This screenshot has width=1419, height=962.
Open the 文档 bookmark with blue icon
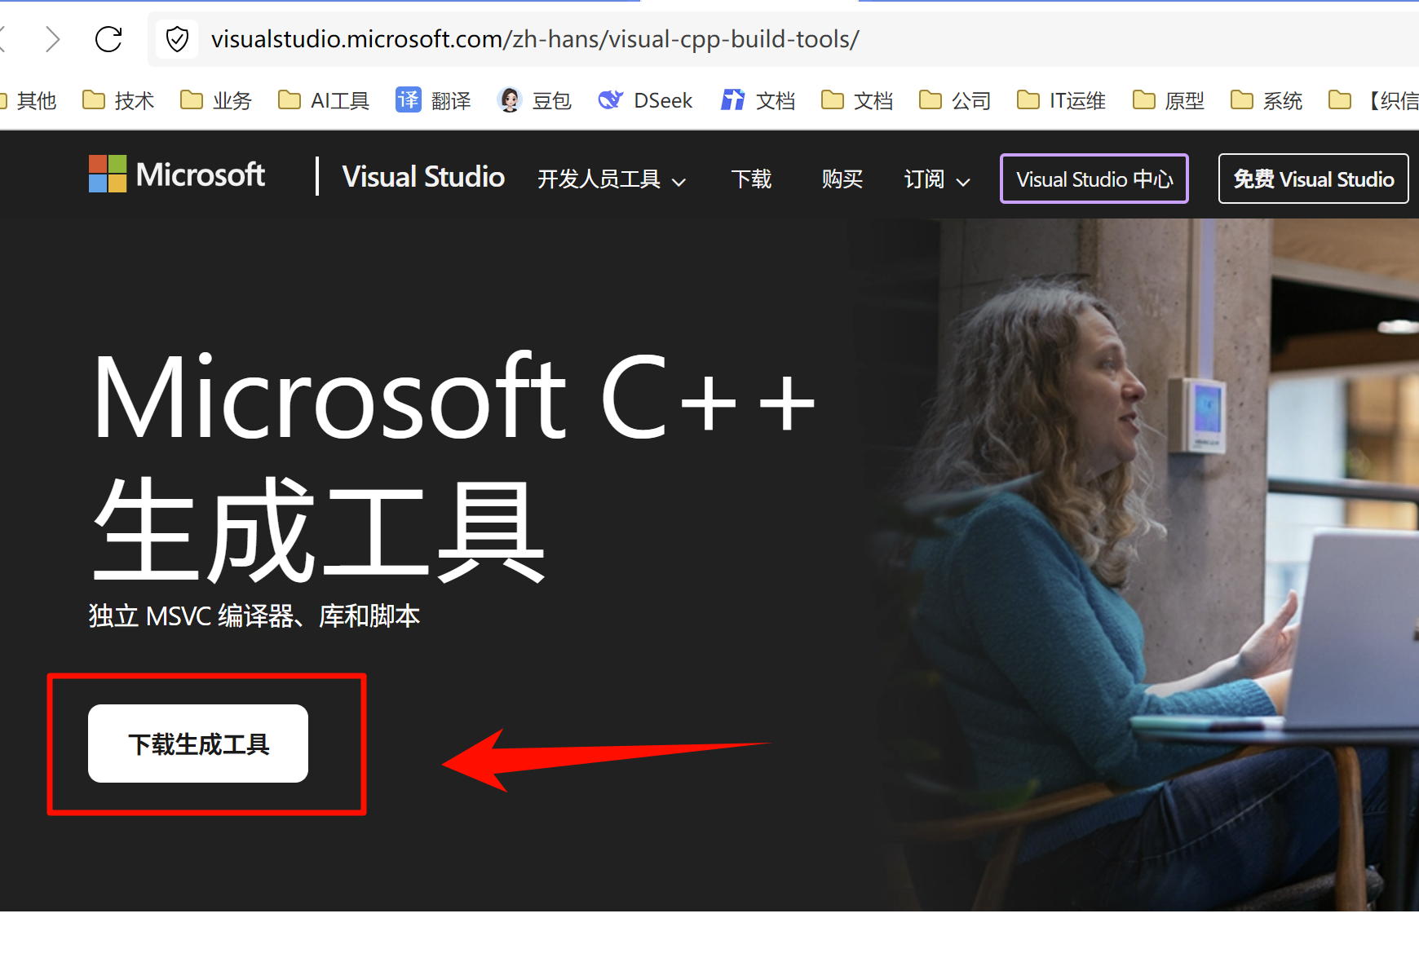pos(758,100)
